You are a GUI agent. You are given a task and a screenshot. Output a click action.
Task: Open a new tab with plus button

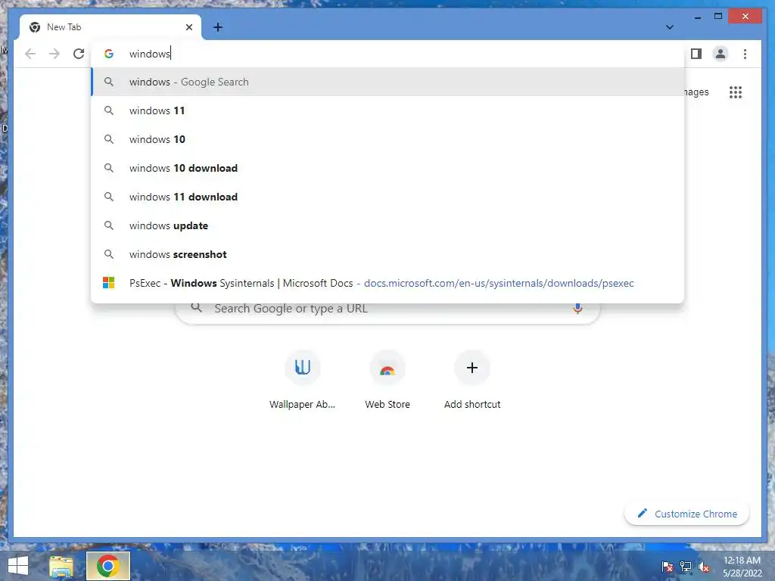(x=218, y=27)
